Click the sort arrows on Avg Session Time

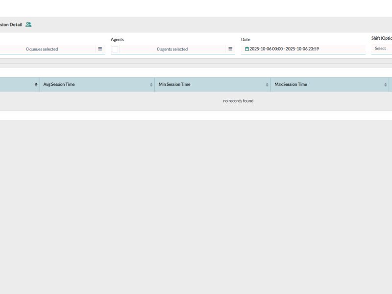tap(151, 84)
